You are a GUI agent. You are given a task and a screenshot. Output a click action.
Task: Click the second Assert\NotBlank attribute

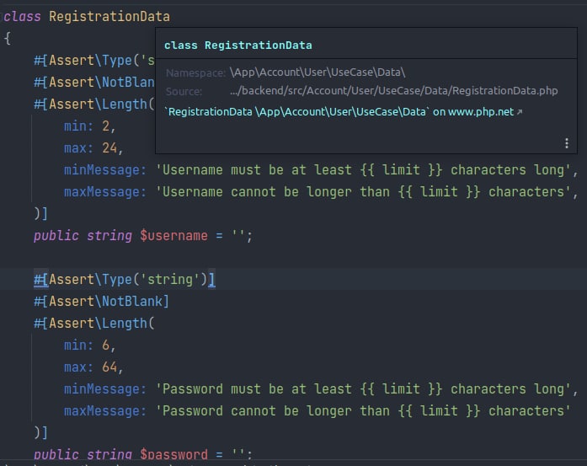[101, 301]
